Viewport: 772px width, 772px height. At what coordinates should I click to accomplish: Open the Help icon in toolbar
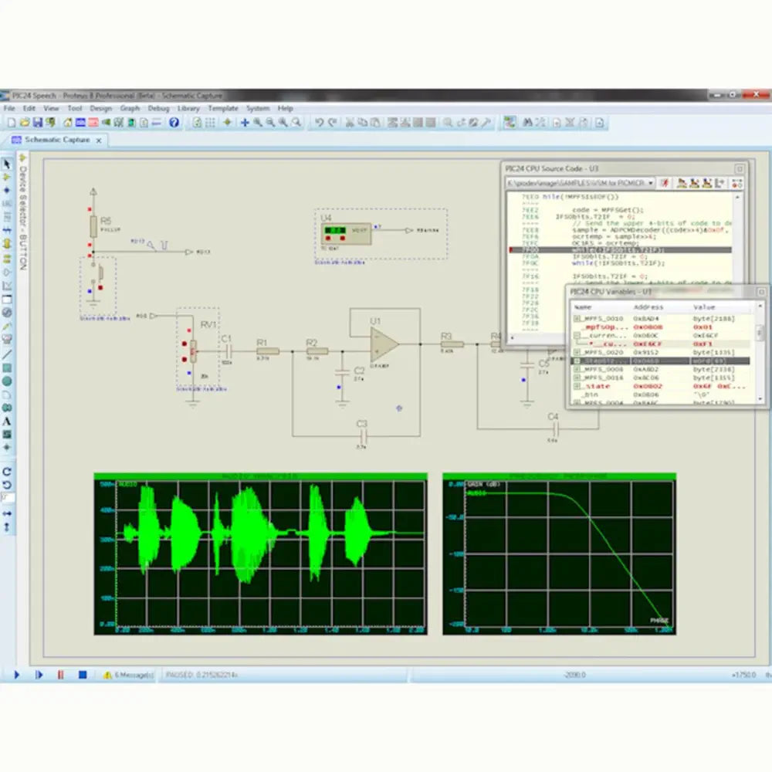[x=174, y=122]
